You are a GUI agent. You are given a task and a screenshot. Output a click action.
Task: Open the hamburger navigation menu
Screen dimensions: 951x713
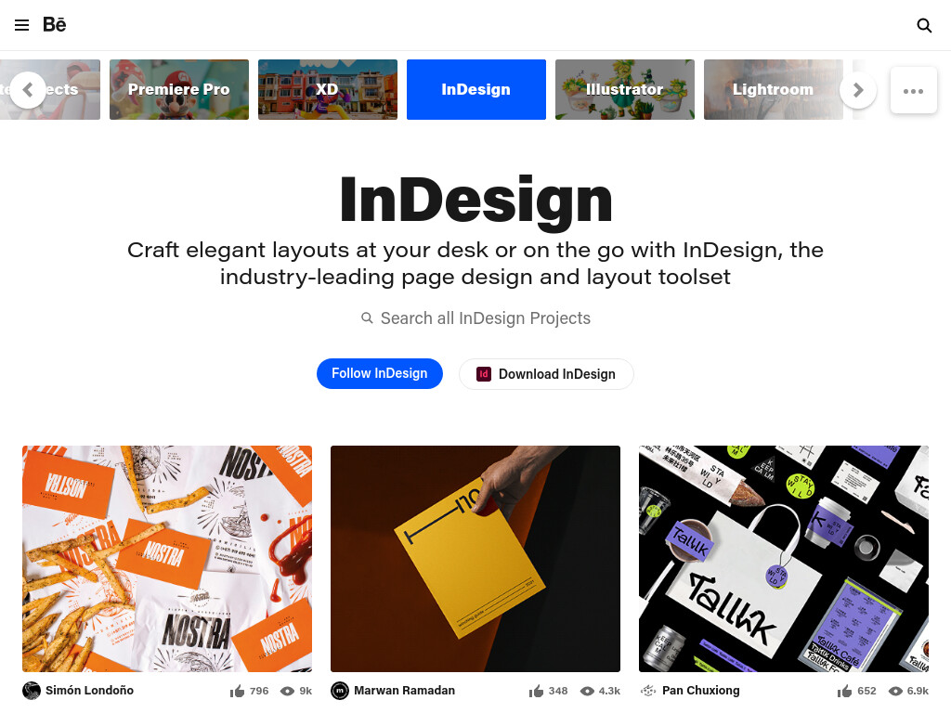[x=22, y=25]
